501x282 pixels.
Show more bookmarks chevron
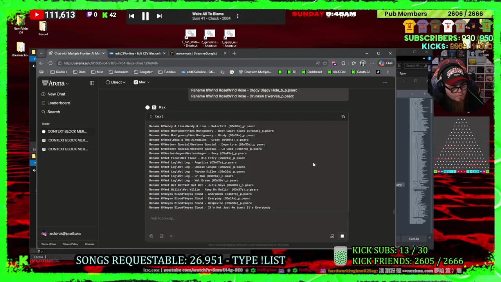pyautogui.click(x=387, y=72)
